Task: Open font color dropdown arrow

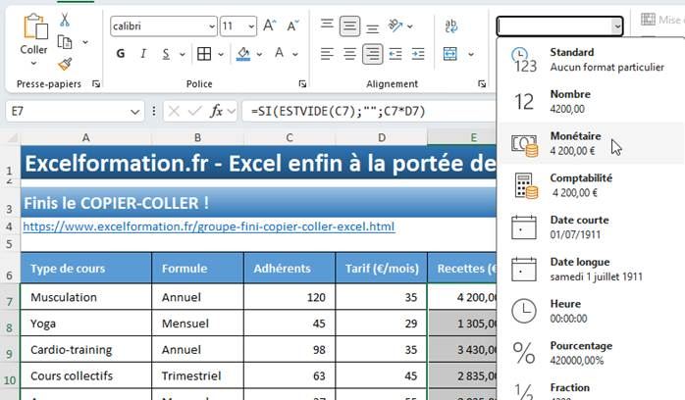Action: tap(295, 55)
